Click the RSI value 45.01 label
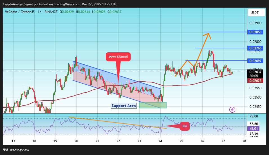This screenshot has height=155, width=269. coord(254,129)
